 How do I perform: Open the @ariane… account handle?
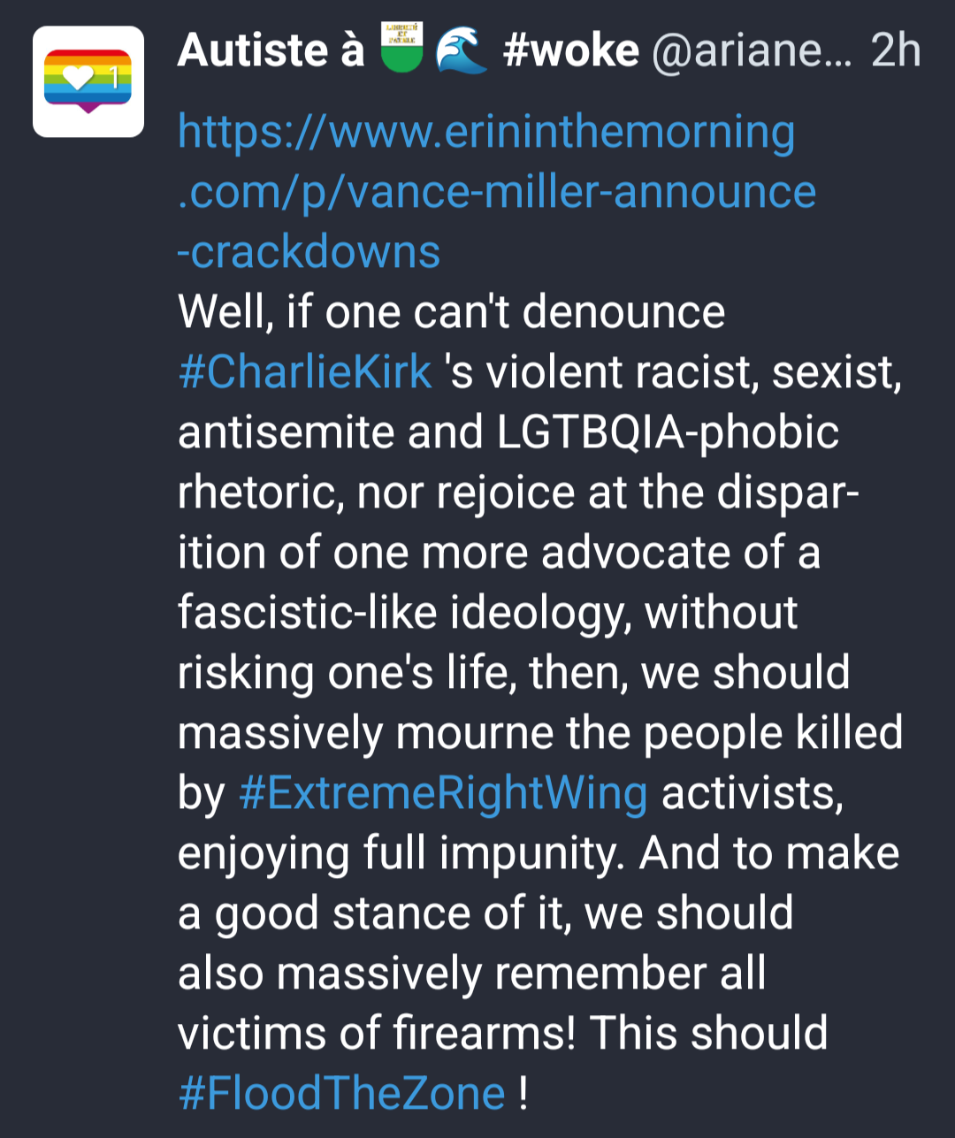(752, 51)
